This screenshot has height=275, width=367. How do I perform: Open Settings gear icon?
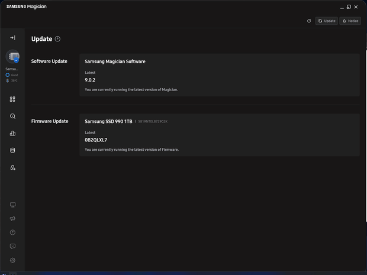[x=12, y=260]
